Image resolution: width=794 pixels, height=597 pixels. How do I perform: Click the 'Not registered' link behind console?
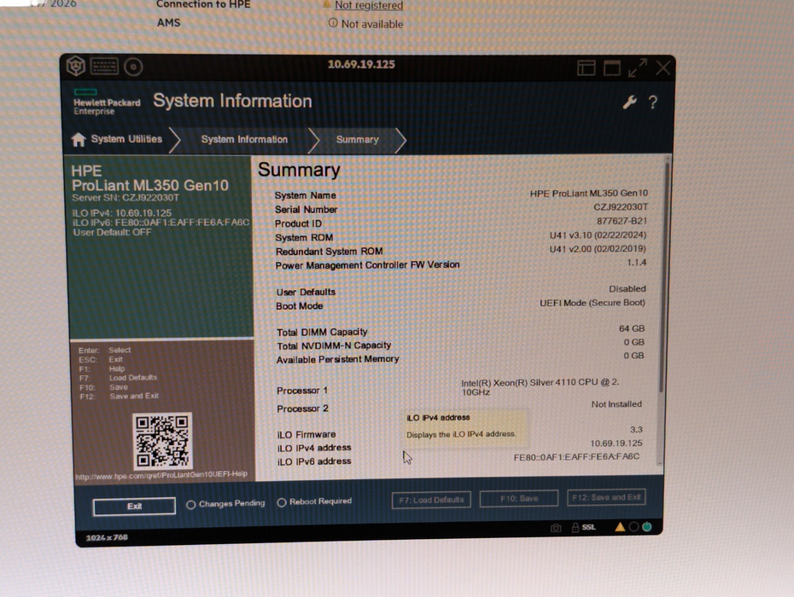(369, 6)
